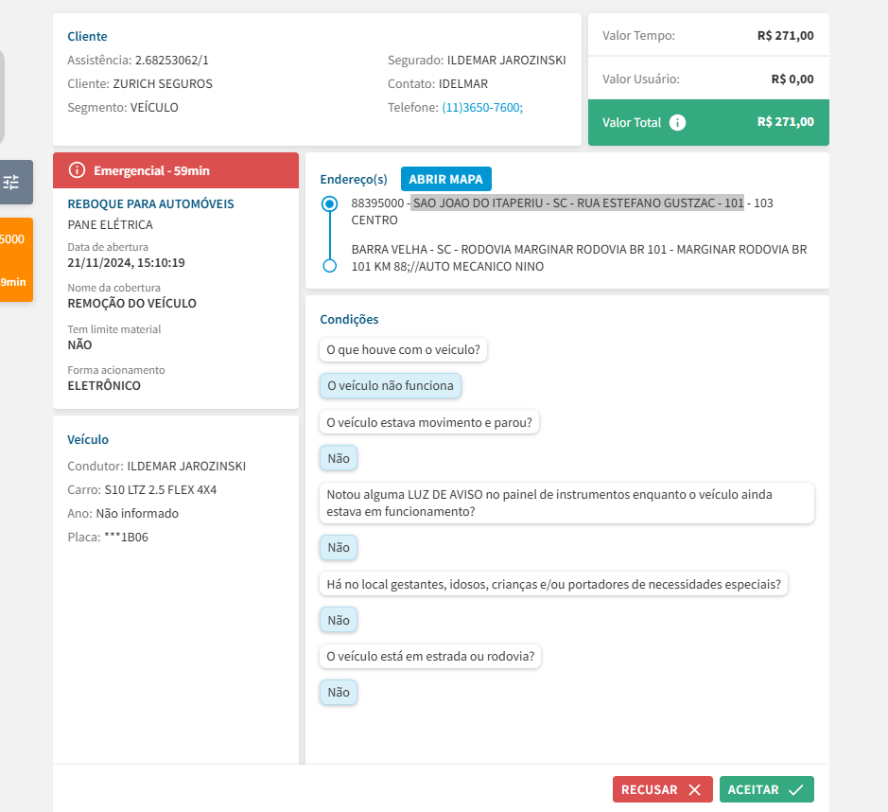The height and width of the screenshot is (812, 888).
Task: Click the alert icon in Emergencial banner
Action: (x=78, y=170)
